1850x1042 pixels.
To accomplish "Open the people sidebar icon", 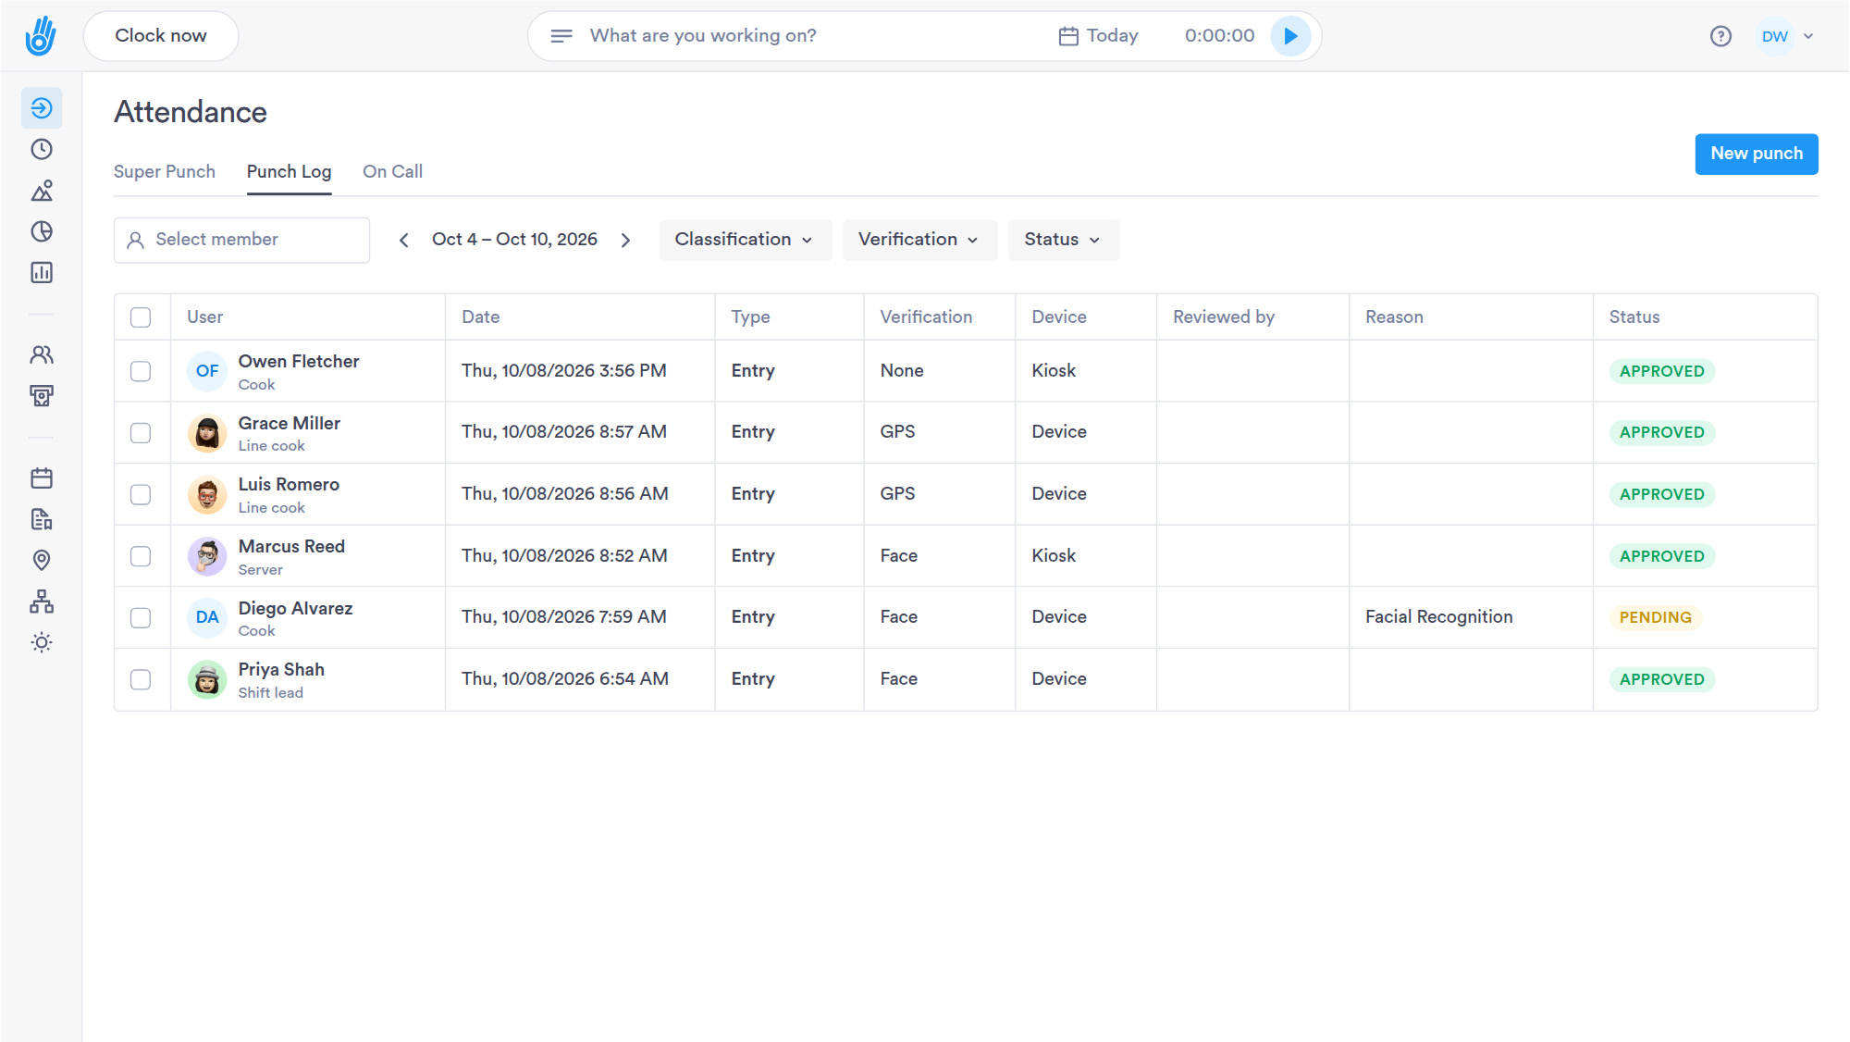I will [x=42, y=354].
